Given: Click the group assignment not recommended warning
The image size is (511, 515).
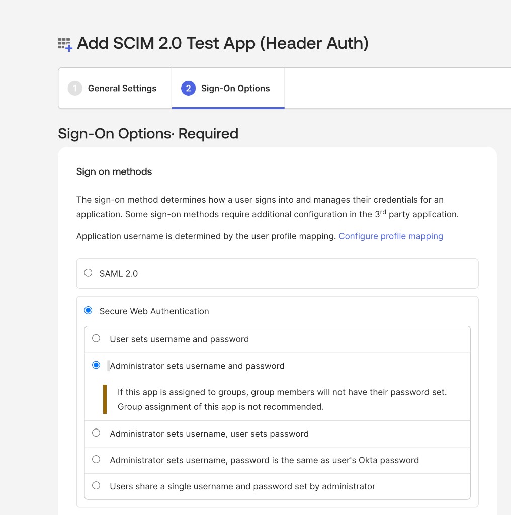Looking at the screenshot, I should pos(282,399).
